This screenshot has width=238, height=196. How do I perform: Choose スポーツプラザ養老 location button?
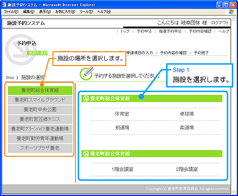pos(40,148)
